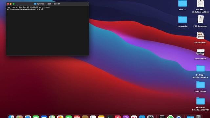The width and height of the screenshot is (210, 118).
Task: Minimize Terminal using the yellow button
Action: [x=11, y=4]
